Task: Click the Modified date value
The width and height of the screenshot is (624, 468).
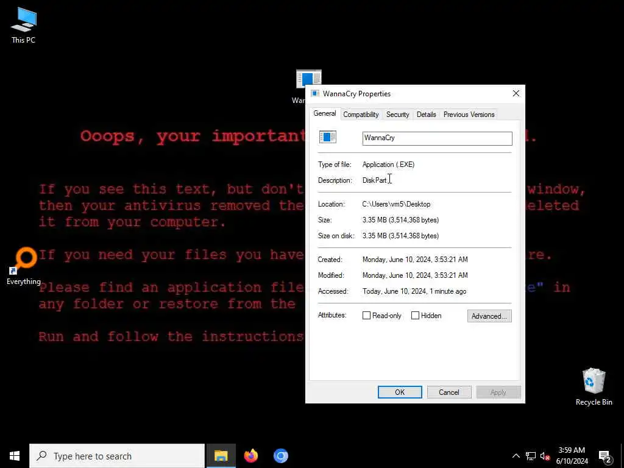Action: (414, 275)
